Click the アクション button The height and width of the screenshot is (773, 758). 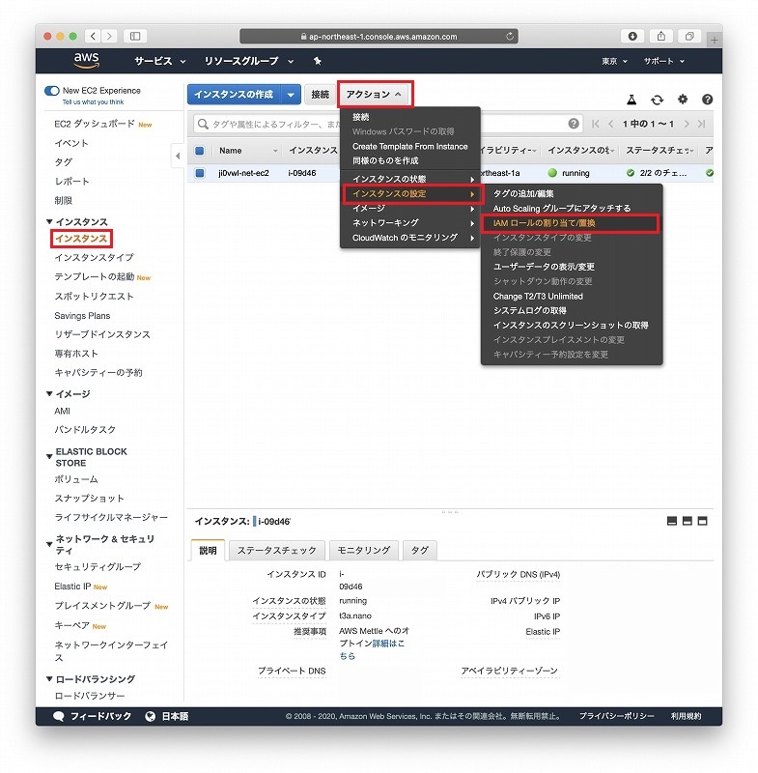pos(375,94)
